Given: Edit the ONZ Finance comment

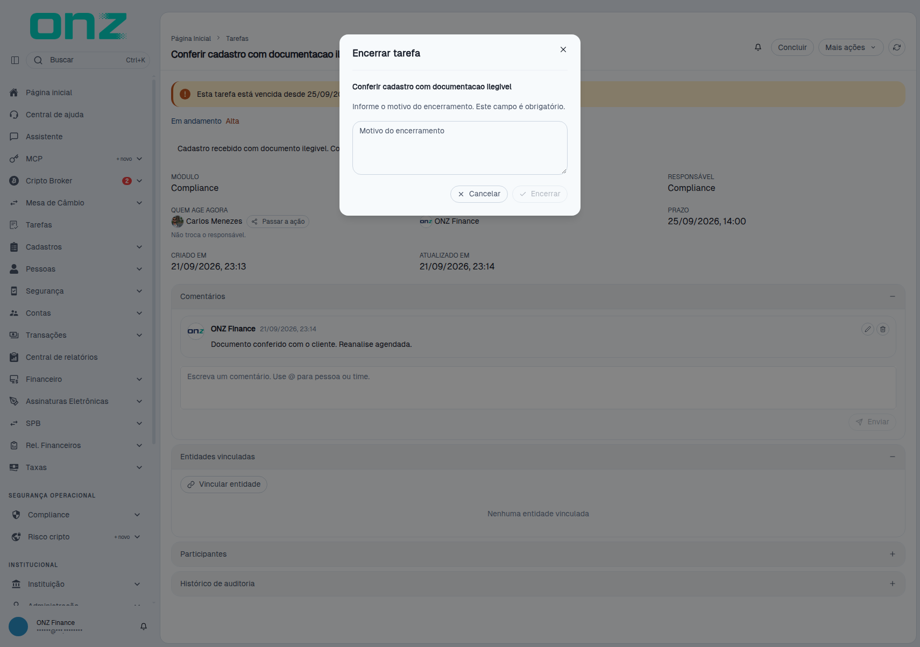Looking at the screenshot, I should (x=868, y=329).
